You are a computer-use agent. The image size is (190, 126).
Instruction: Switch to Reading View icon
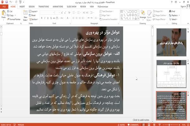coord(154,125)
